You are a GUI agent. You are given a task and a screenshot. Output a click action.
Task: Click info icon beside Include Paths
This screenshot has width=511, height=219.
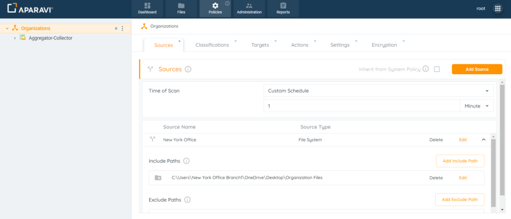click(186, 161)
